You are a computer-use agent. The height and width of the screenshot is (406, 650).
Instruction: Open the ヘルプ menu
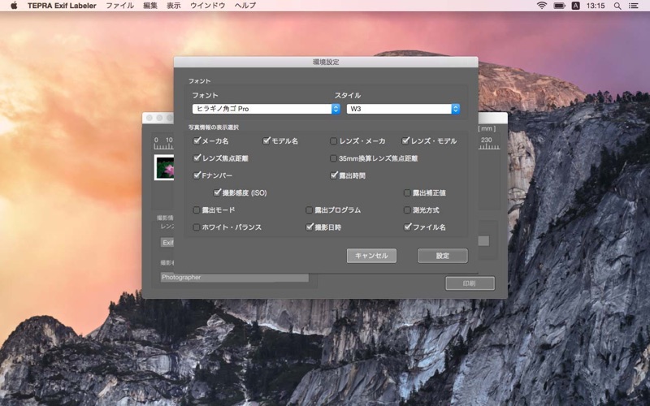[245, 6]
